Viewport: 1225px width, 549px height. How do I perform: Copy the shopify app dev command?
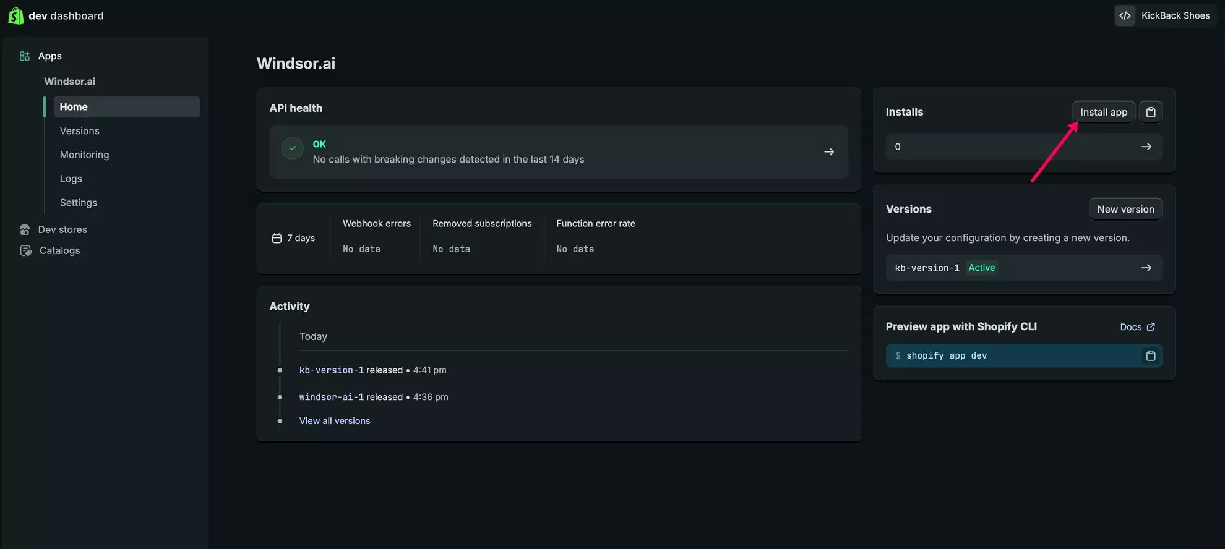click(1151, 356)
